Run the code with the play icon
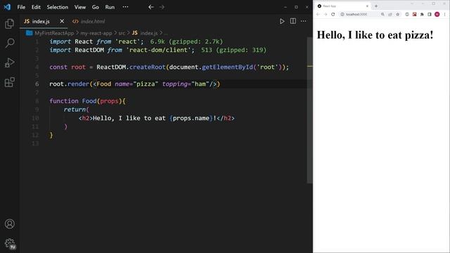 tap(282, 21)
